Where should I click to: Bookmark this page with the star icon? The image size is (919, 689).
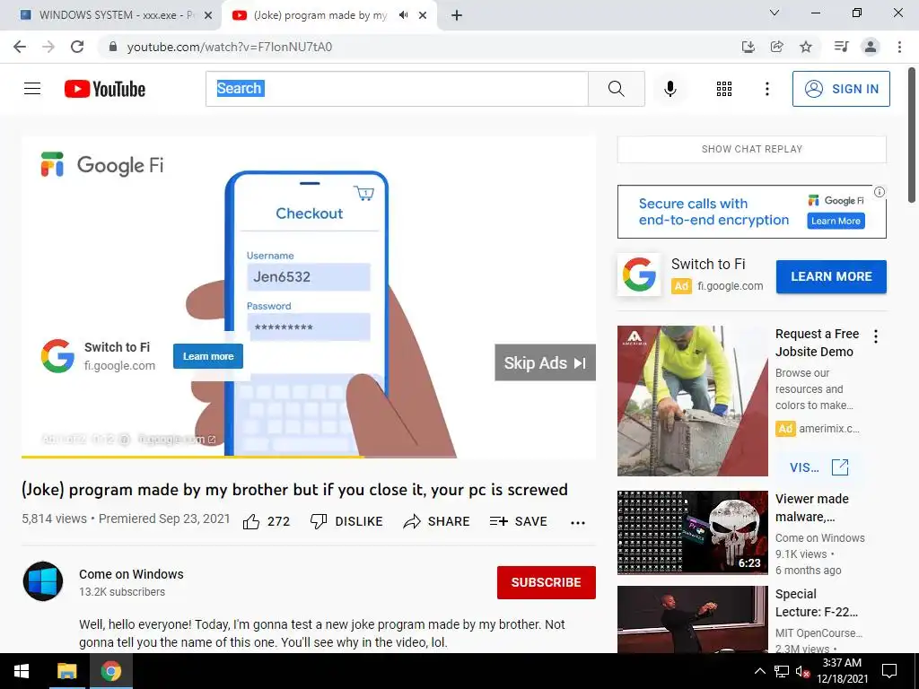806,47
